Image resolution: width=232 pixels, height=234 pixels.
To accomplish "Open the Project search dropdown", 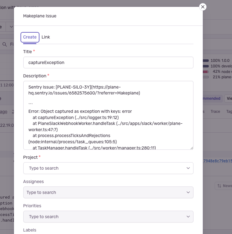I will point(108,168).
